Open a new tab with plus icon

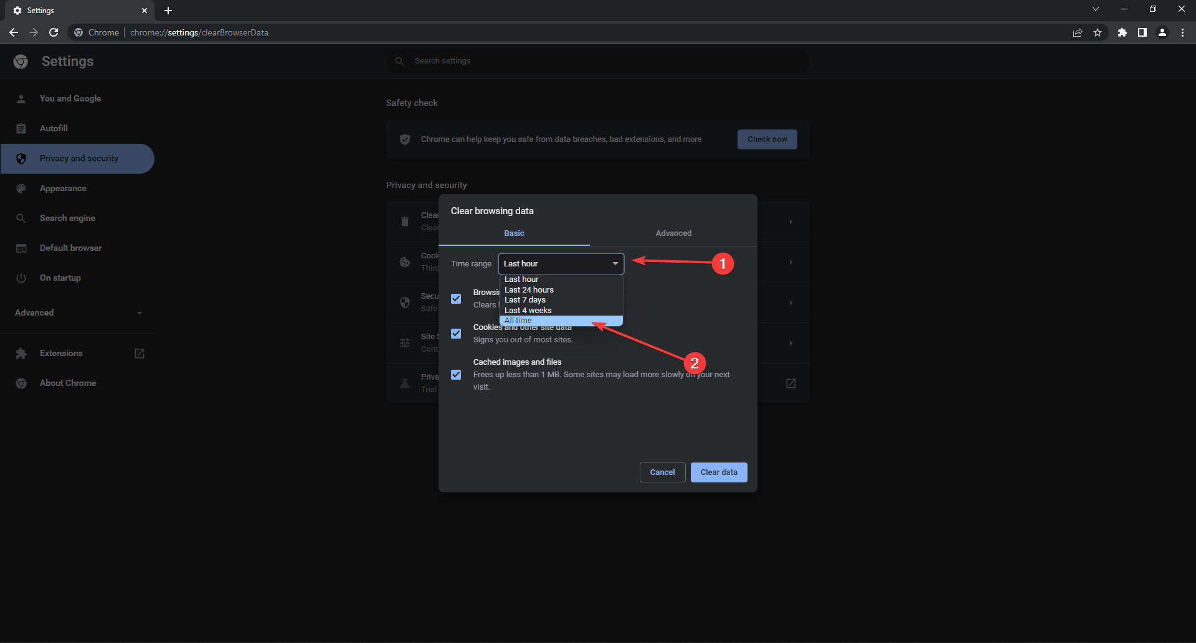[x=168, y=11]
